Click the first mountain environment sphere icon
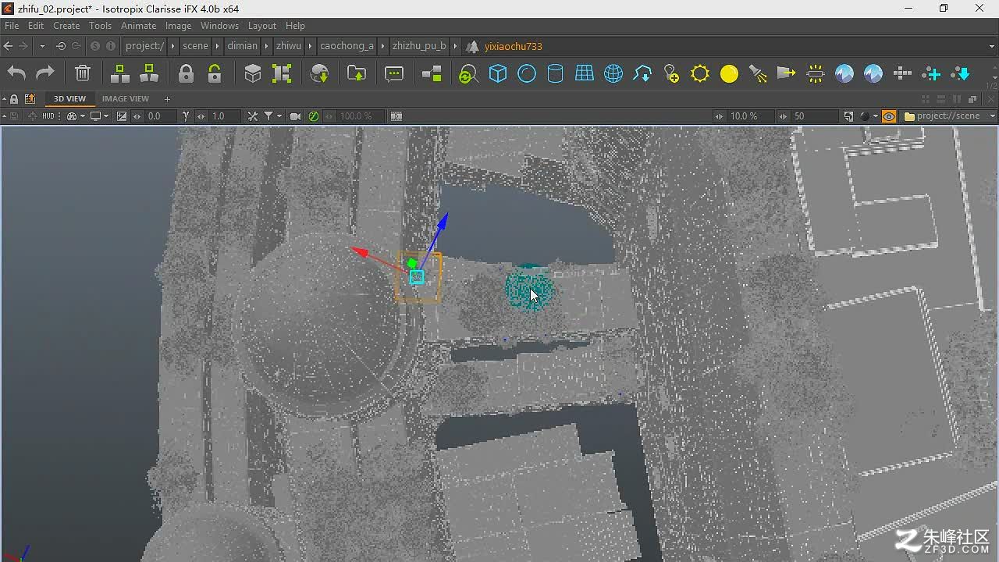The image size is (999, 562). click(x=844, y=73)
